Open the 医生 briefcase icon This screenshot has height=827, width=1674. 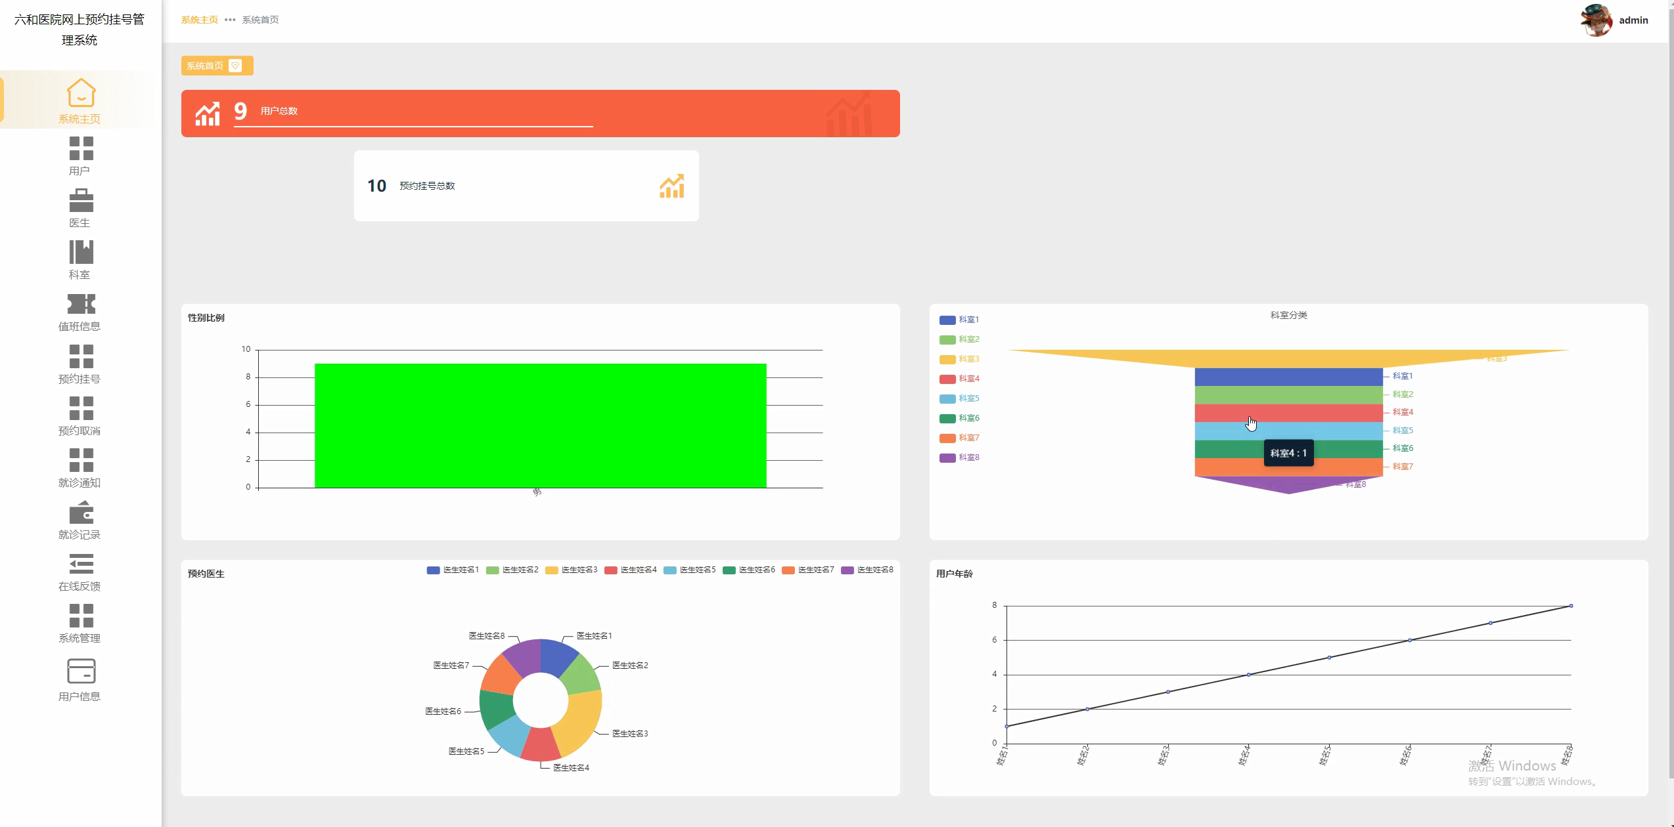(81, 200)
